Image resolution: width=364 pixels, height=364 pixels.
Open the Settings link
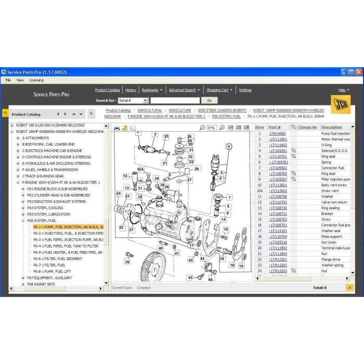pyautogui.click(x=245, y=90)
